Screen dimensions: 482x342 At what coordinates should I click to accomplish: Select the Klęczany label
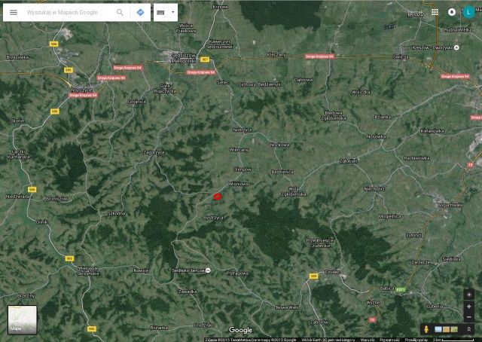(276, 55)
